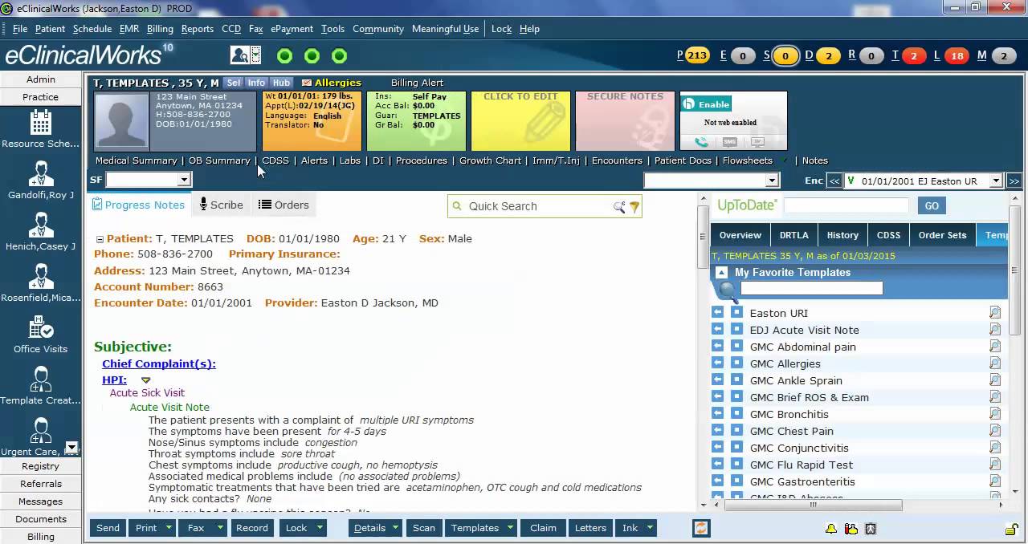
Task: Open Henich, Casey J provider icon
Action: pyautogui.click(x=41, y=225)
